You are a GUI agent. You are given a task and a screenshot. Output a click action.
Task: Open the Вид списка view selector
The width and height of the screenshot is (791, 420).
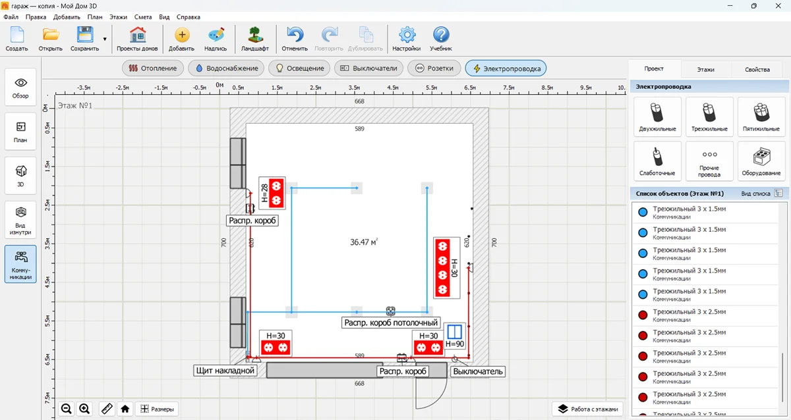click(778, 194)
